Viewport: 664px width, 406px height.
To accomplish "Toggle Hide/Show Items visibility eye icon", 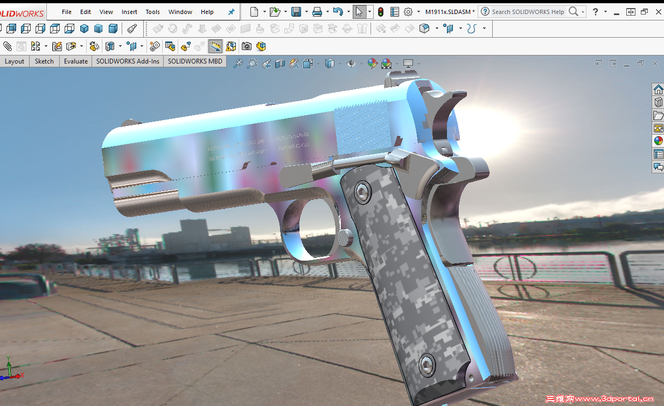I will [352, 63].
